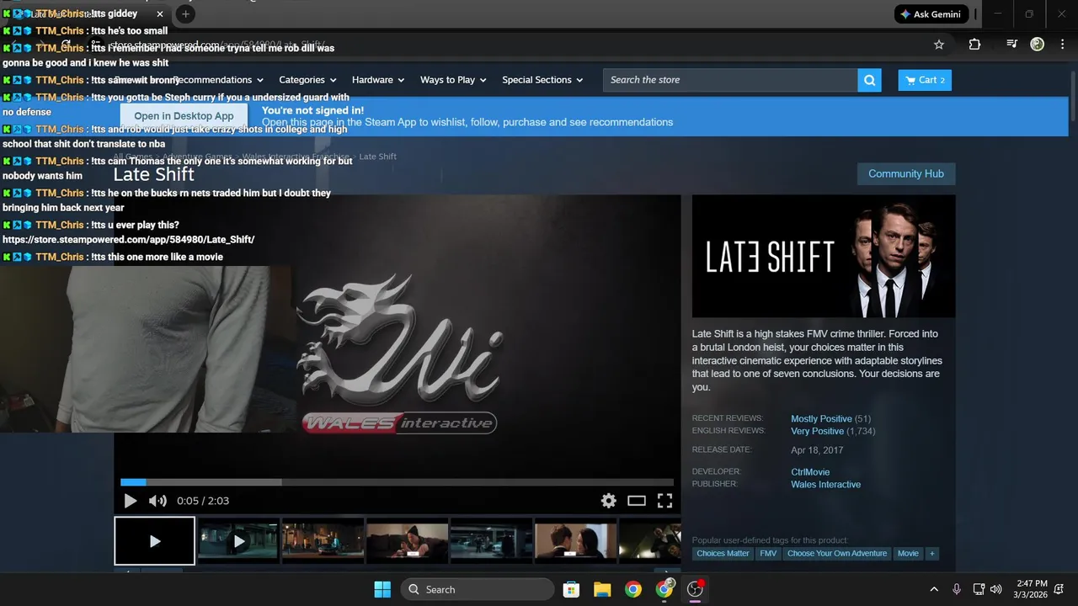Expand the Special Sections menu
The width and height of the screenshot is (1078, 606).
(x=542, y=80)
